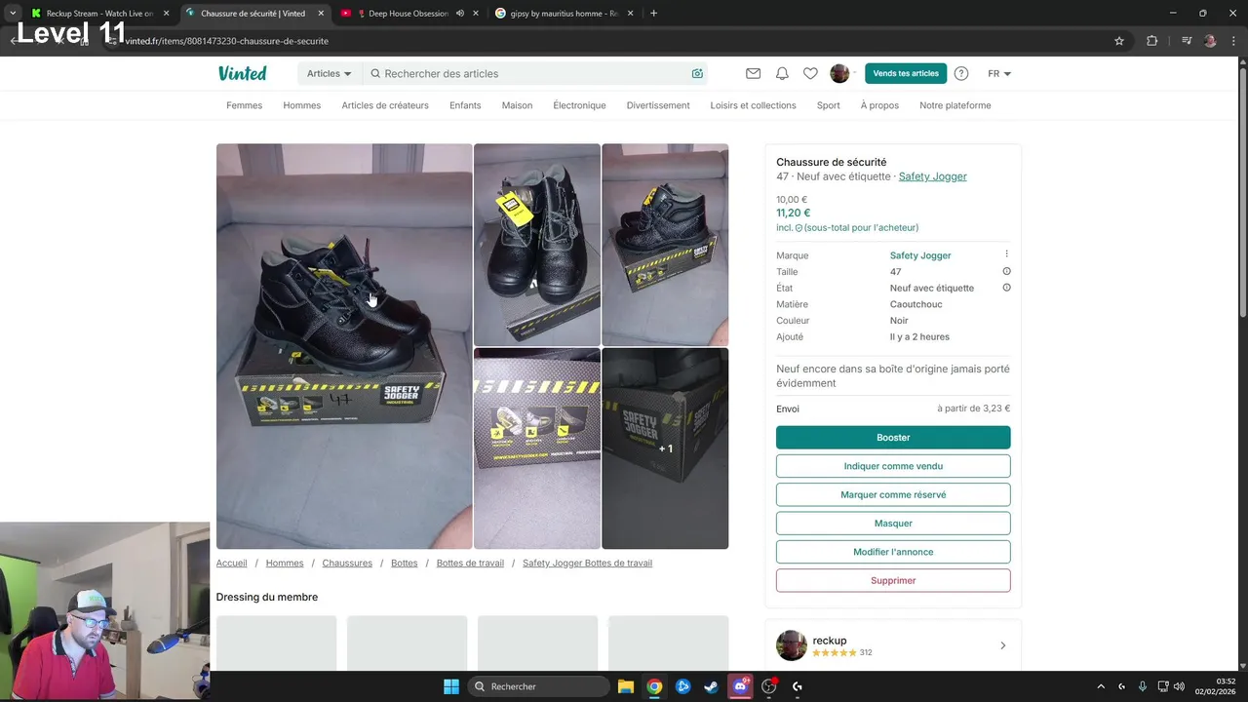Open three-dot menu beside Marque
Image resolution: width=1248 pixels, height=702 pixels.
[1007, 254]
